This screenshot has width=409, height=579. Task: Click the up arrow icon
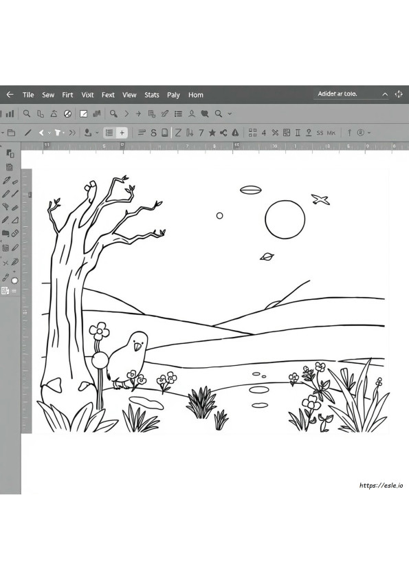tap(349, 133)
